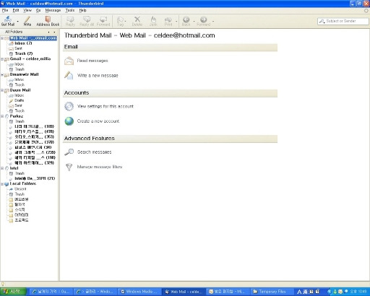Screen dimensions: 370x296
Task: Collapse the Web Mail hotmail account
Action: click(x=2, y=38)
